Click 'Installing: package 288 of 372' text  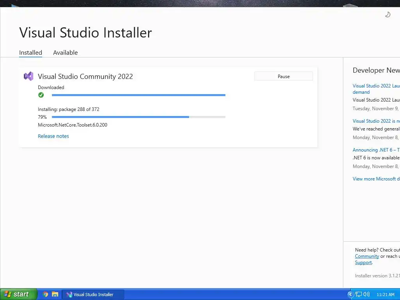(69, 109)
